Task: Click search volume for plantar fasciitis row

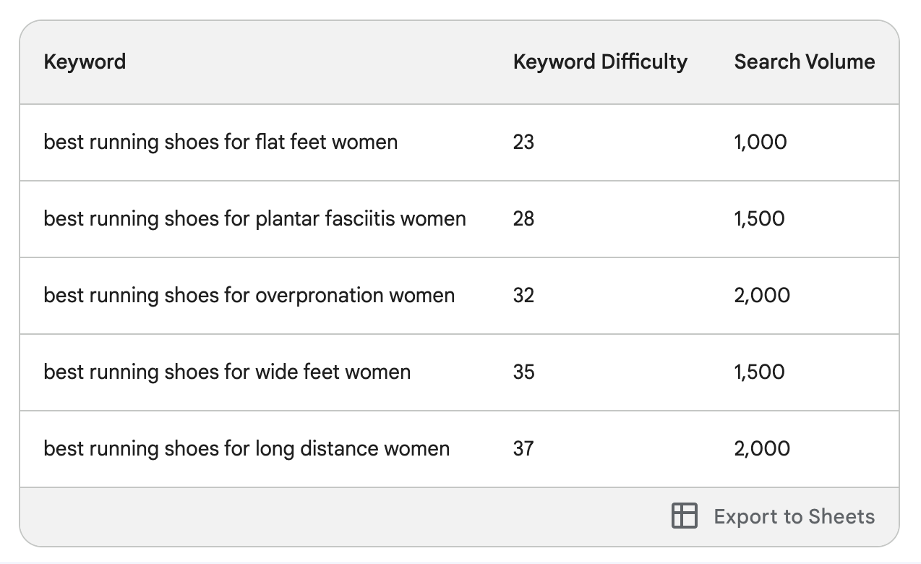Action: pyautogui.click(x=759, y=218)
